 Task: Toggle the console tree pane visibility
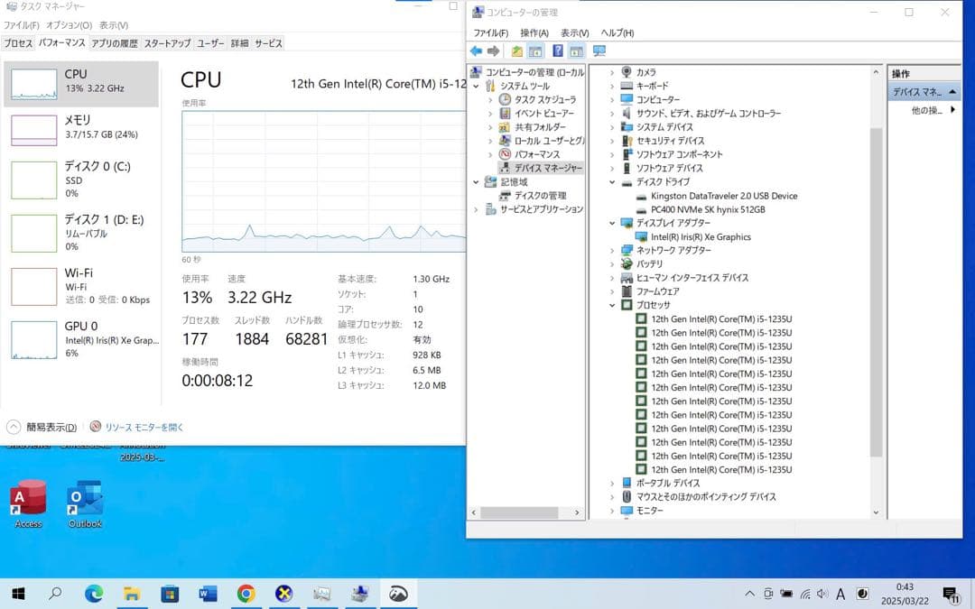[x=534, y=51]
